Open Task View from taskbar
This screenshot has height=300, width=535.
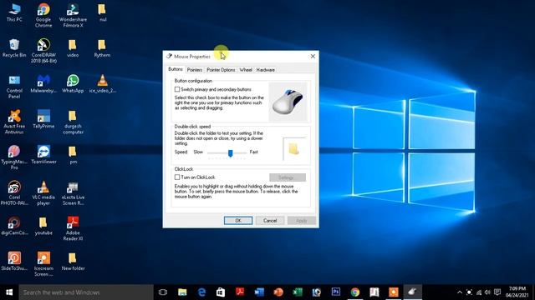point(163,292)
